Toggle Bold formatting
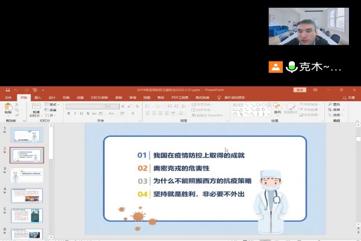 click(69, 113)
